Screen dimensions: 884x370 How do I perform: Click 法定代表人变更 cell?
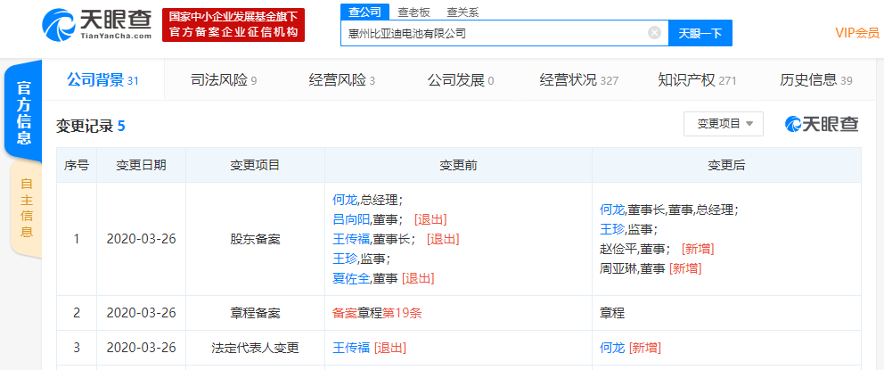point(255,348)
